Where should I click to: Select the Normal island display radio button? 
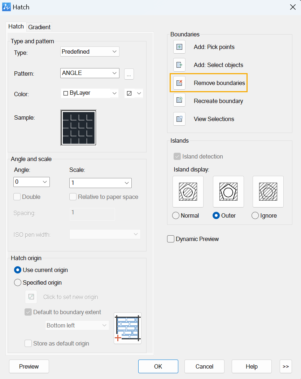click(x=176, y=215)
